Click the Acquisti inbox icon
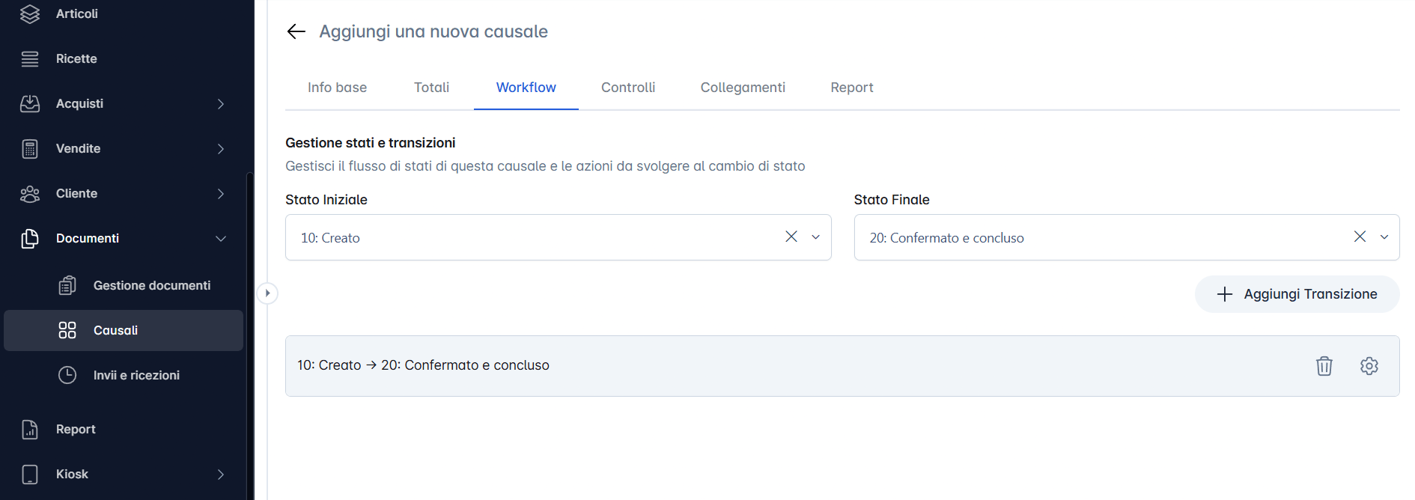1415x500 pixels. [x=30, y=103]
